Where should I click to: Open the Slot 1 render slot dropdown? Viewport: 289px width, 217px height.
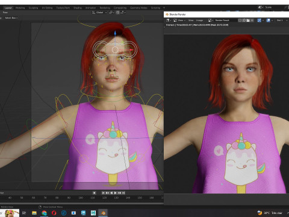point(282,20)
